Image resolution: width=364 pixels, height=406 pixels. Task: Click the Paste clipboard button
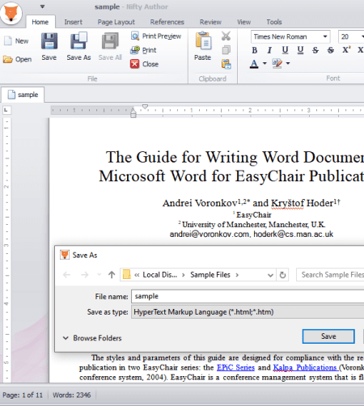coord(203,46)
